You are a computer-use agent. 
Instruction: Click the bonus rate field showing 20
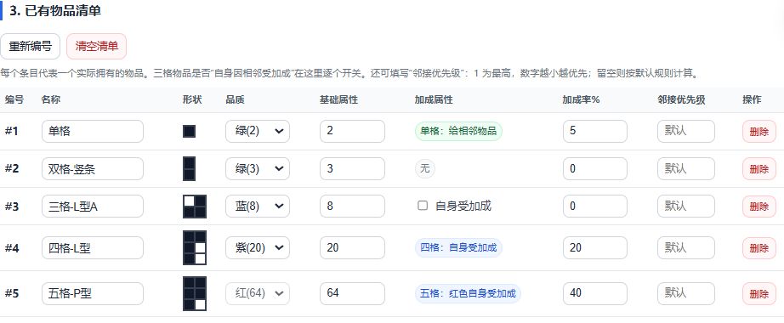pyautogui.click(x=595, y=247)
